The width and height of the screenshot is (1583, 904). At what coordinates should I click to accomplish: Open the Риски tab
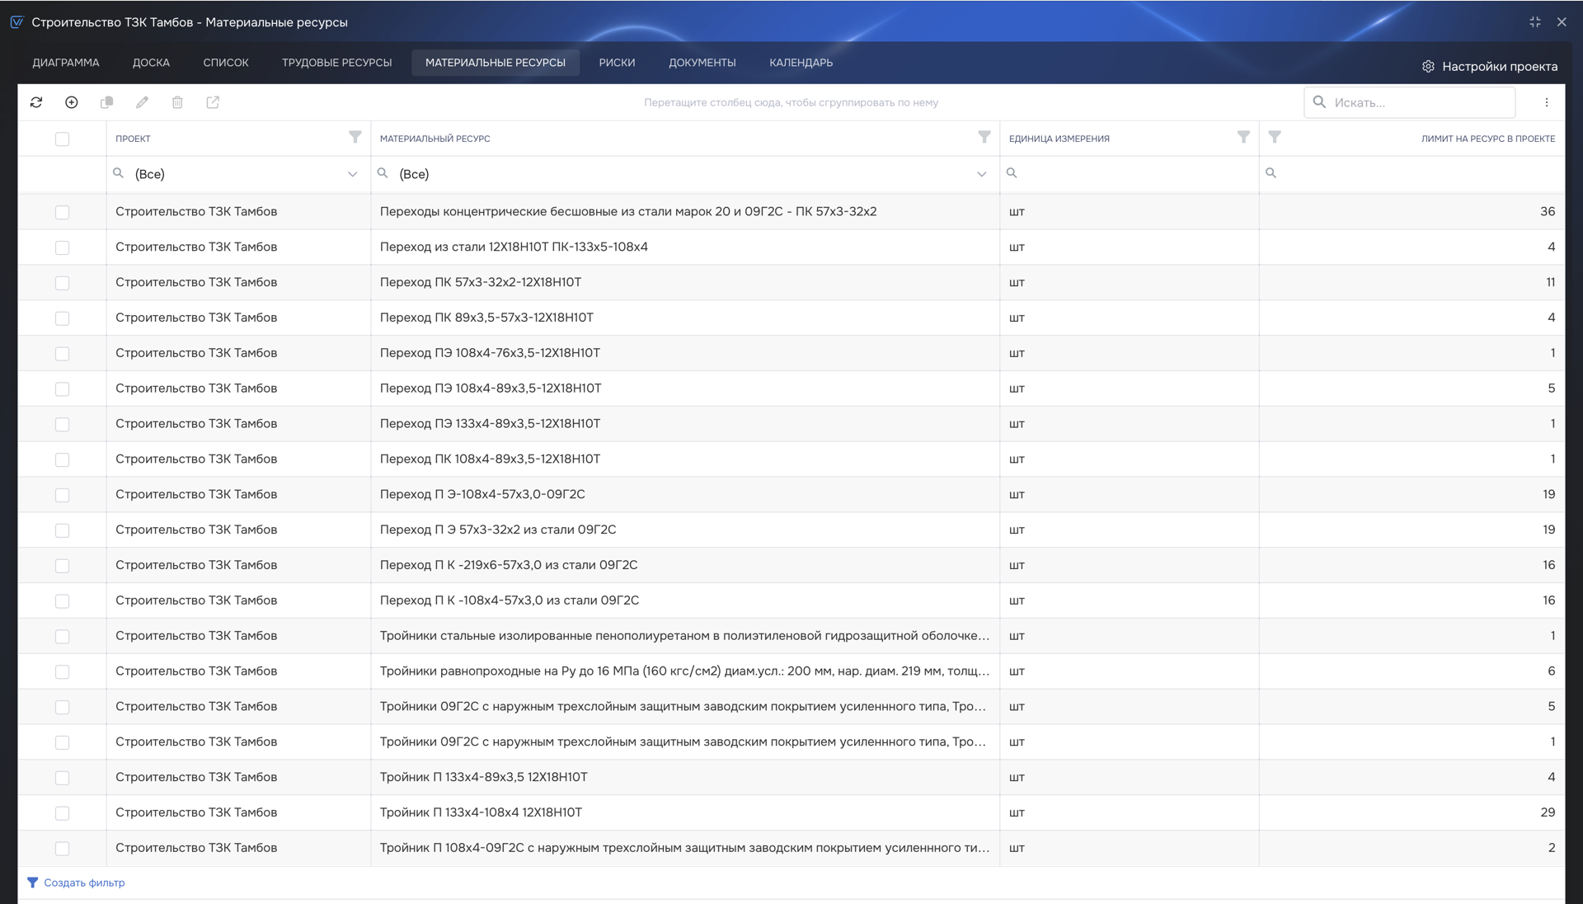(x=617, y=63)
